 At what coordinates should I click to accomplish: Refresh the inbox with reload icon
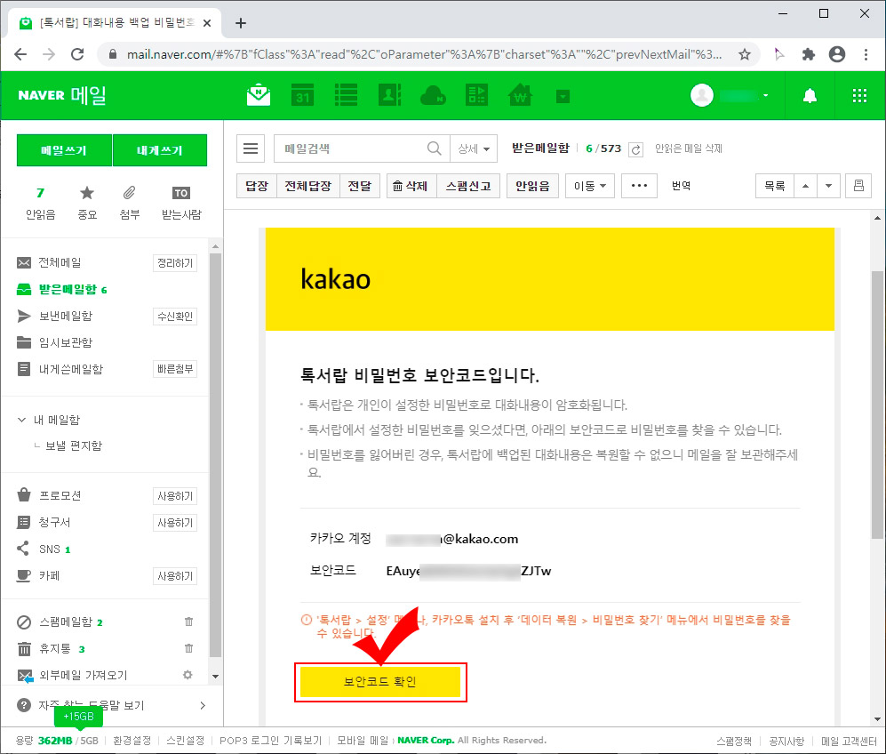(635, 149)
